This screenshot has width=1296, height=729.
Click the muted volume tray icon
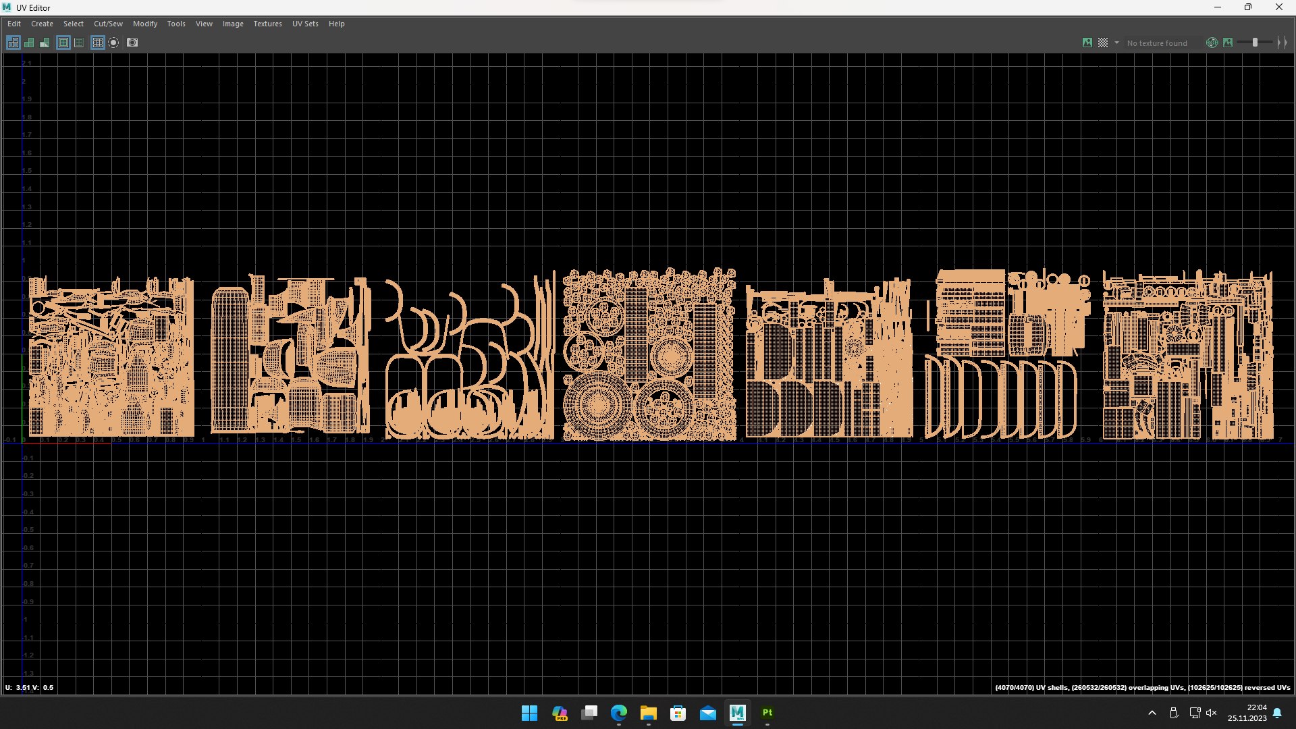click(x=1212, y=713)
